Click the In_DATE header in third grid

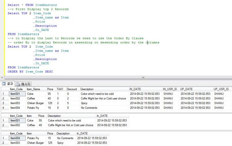pyautogui.click(x=92, y=134)
